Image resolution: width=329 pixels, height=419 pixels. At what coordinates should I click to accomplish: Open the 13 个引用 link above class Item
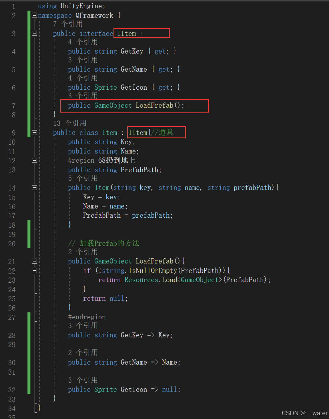[x=70, y=123]
